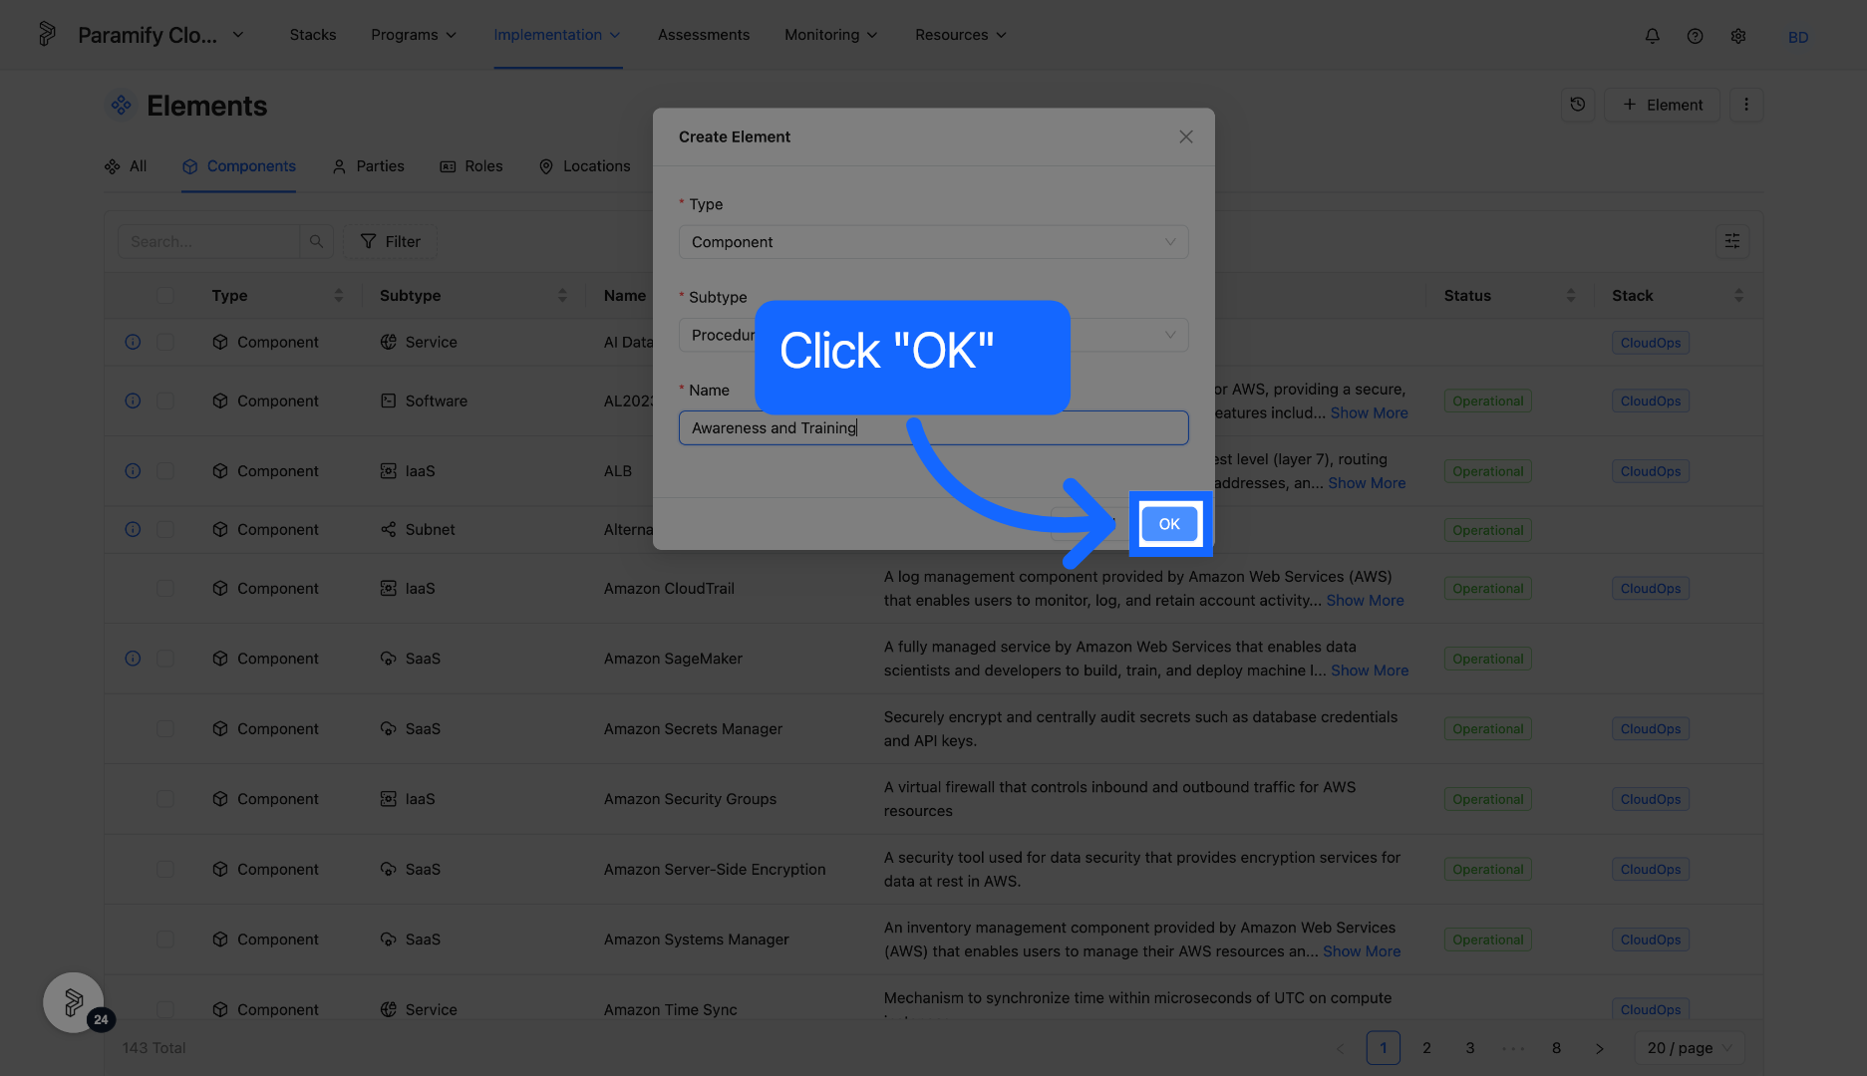Check the Amazon Secrets Manager row checkbox
This screenshot has width=1867, height=1076.
pos(165,728)
